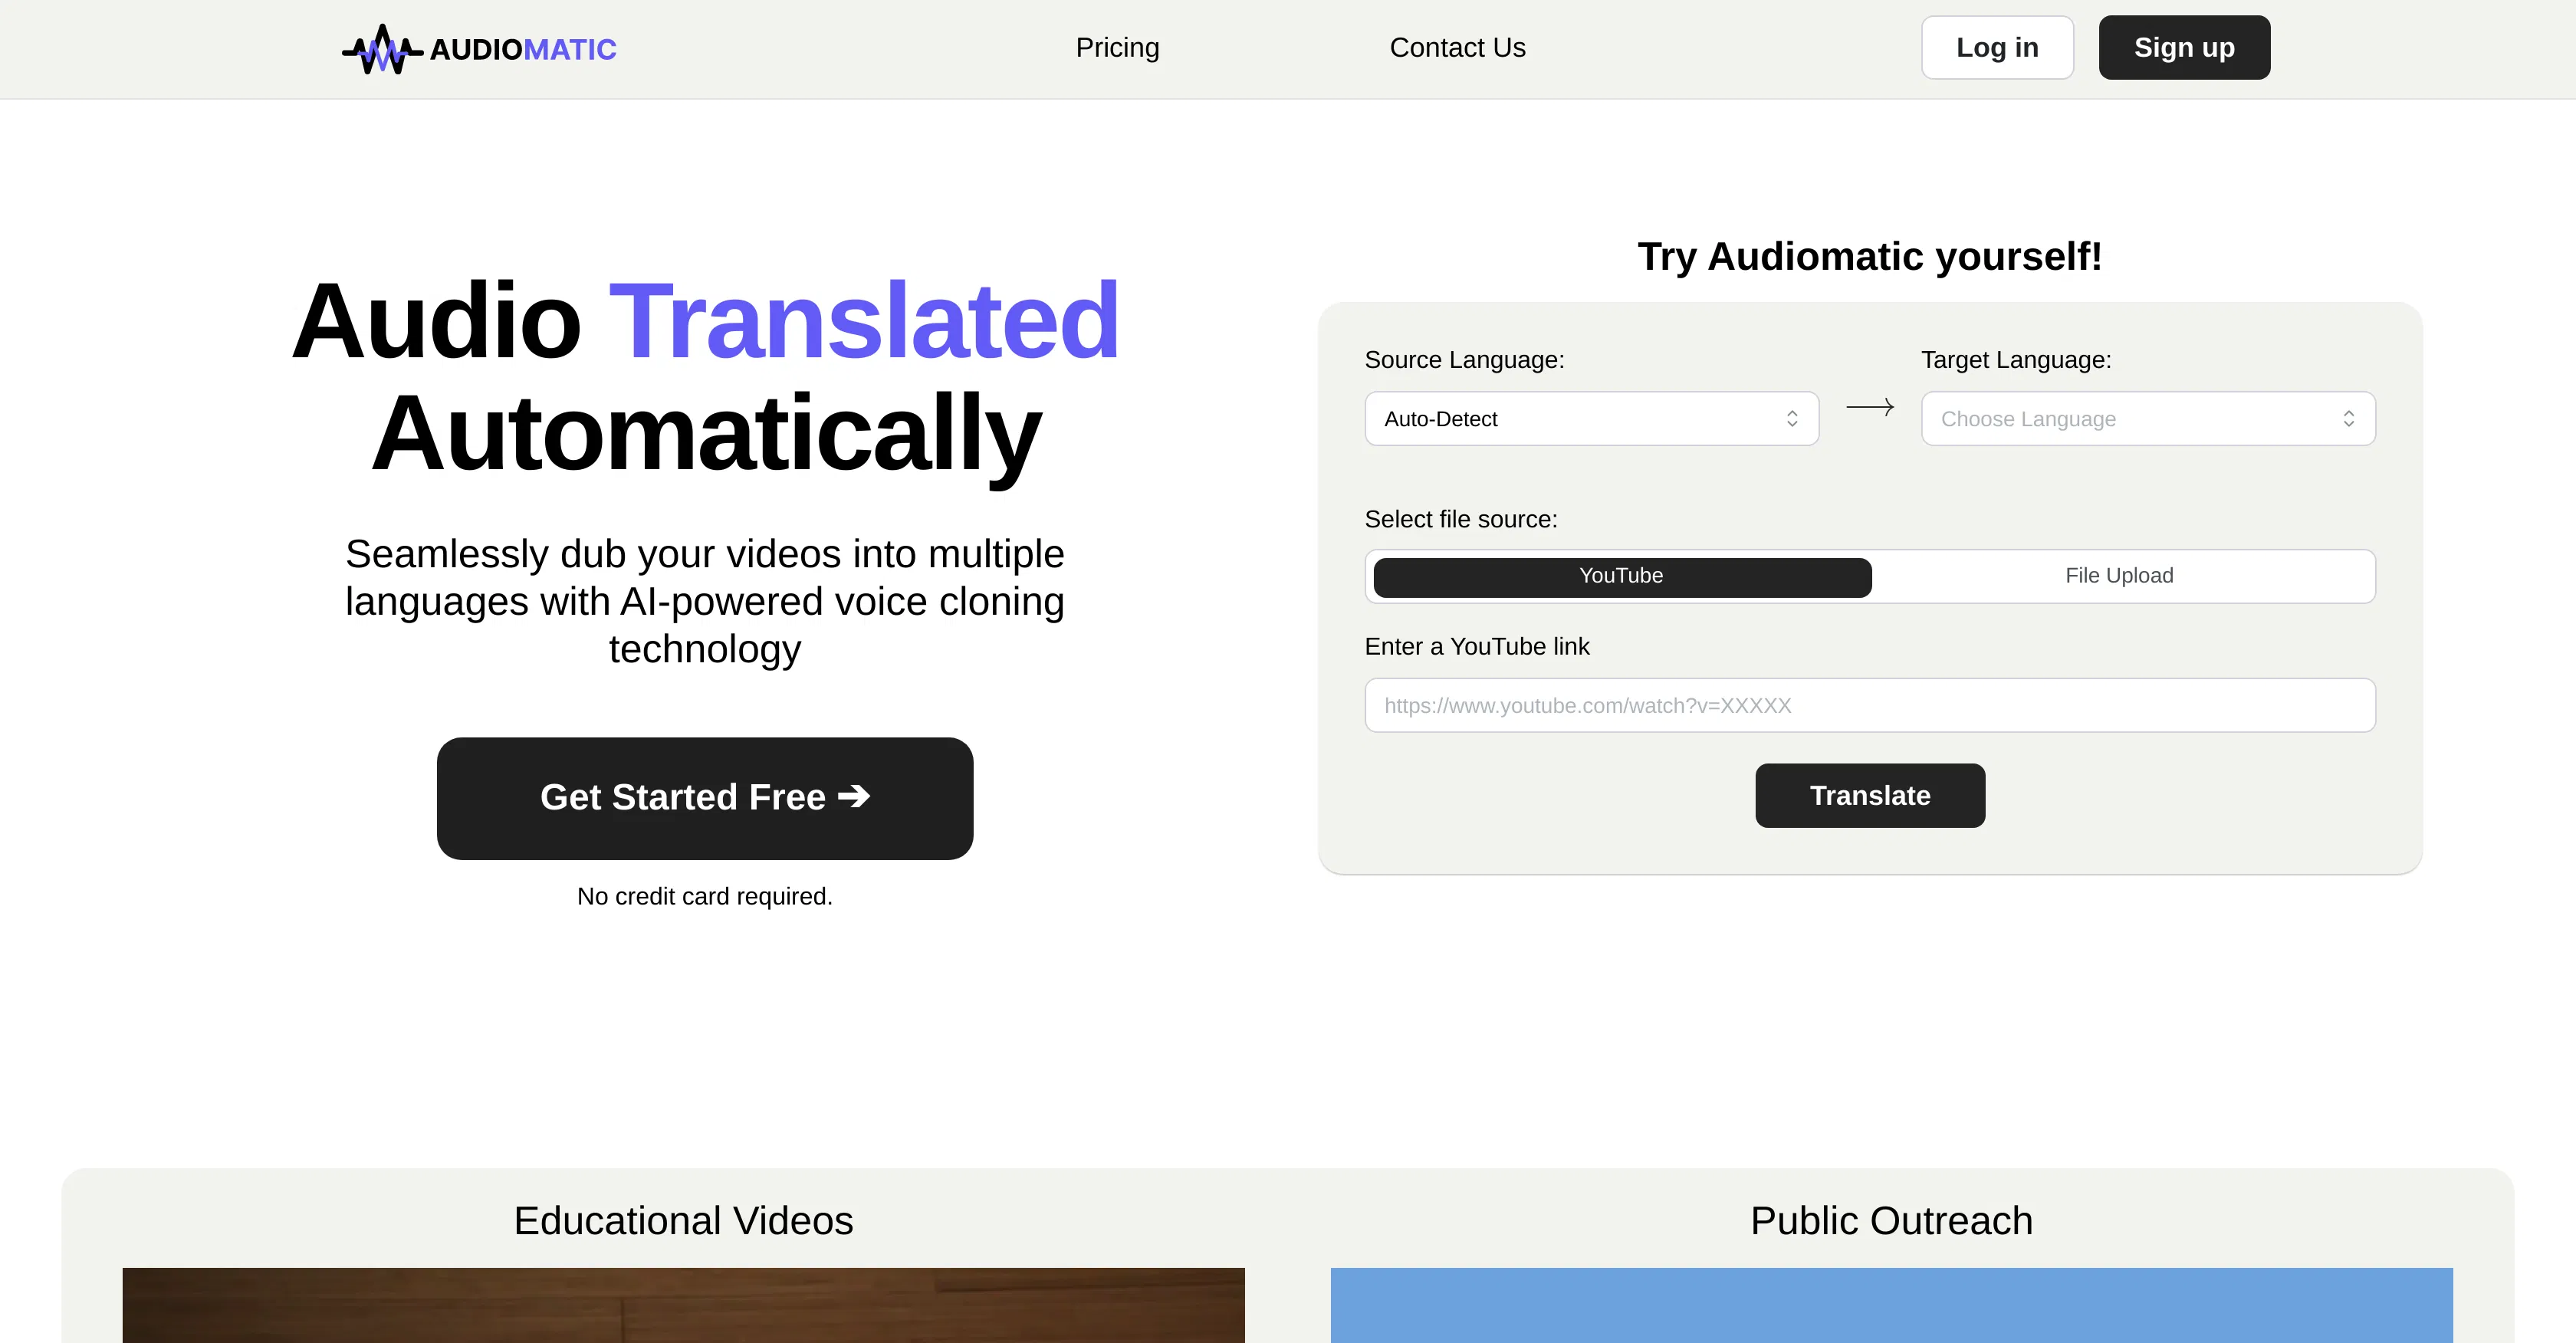
Task: Open the Contact Us page
Action: [x=1457, y=47]
